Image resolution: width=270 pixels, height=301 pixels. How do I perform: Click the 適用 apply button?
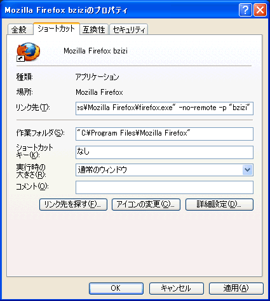[x=236, y=288]
